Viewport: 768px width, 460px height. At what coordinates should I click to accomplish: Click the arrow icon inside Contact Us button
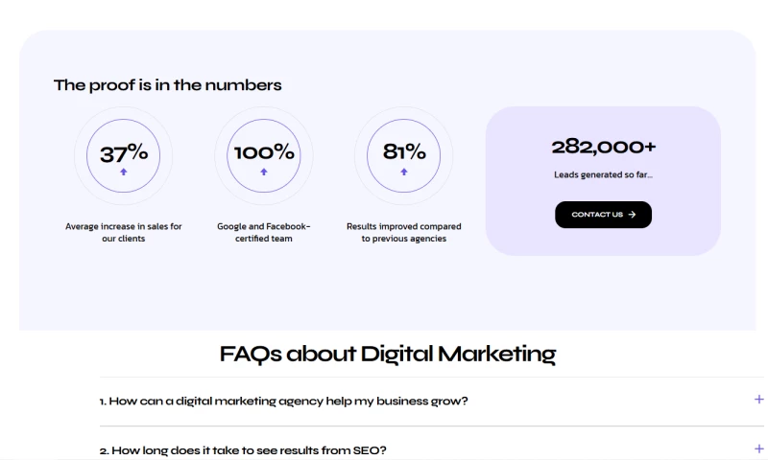tap(632, 215)
